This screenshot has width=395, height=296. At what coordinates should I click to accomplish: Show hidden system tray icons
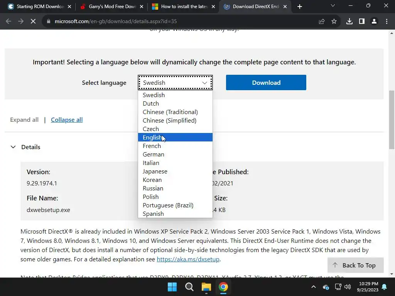[314, 287]
